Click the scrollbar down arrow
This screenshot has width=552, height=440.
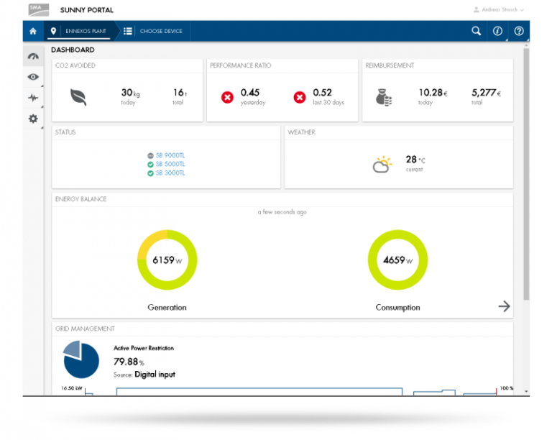pos(526,391)
